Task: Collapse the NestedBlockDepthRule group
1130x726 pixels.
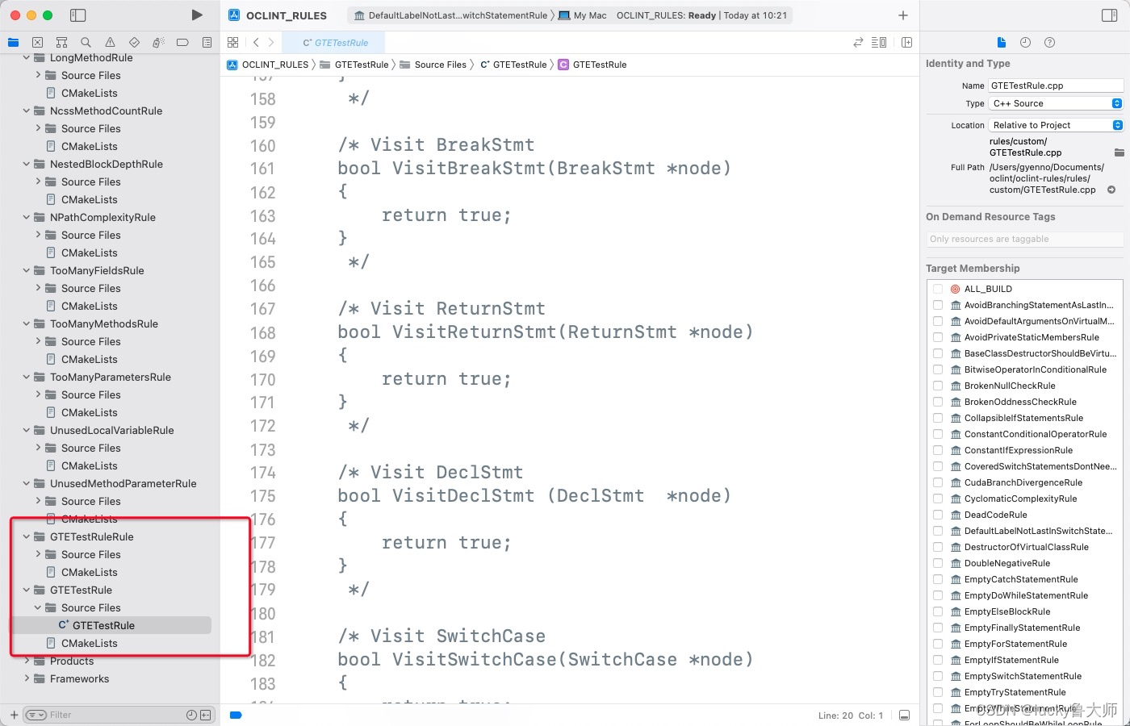Action: 27,164
